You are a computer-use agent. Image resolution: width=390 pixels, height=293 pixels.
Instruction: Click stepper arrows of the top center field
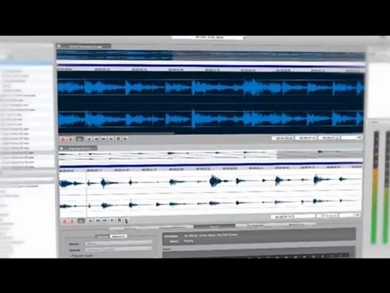coord(244,38)
